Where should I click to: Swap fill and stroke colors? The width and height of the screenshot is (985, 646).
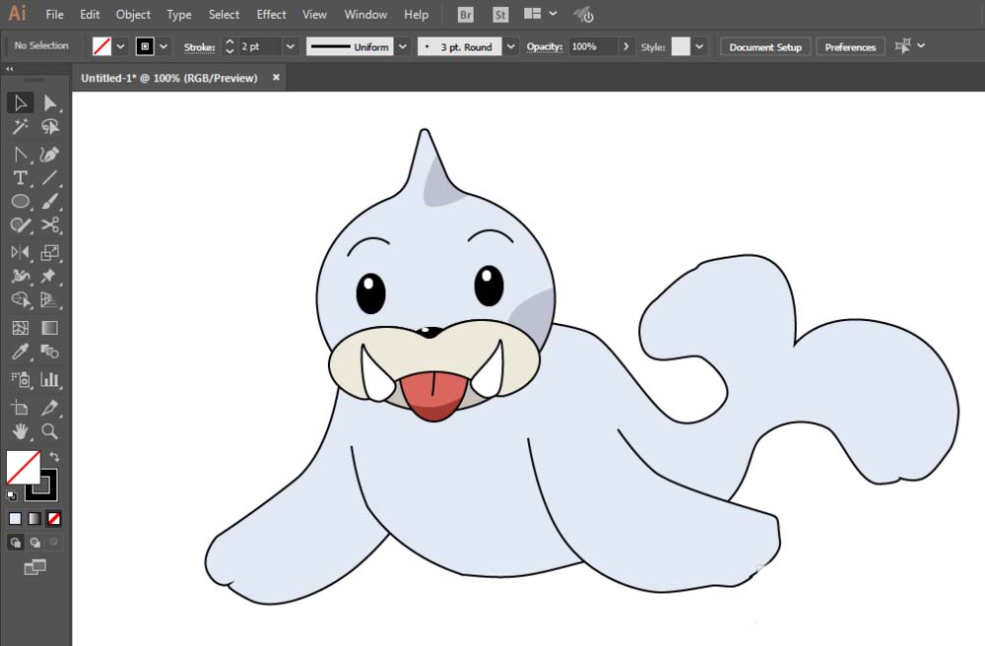pyautogui.click(x=55, y=457)
